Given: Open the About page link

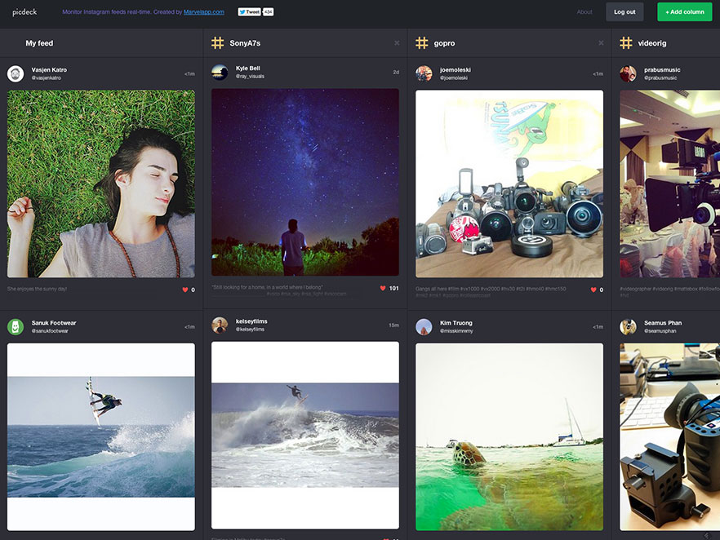Looking at the screenshot, I should [584, 12].
